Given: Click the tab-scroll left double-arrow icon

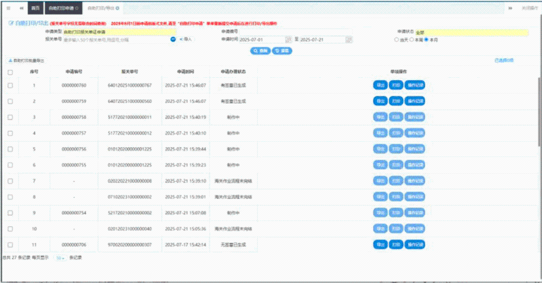Looking at the screenshot, I should (x=21, y=8).
